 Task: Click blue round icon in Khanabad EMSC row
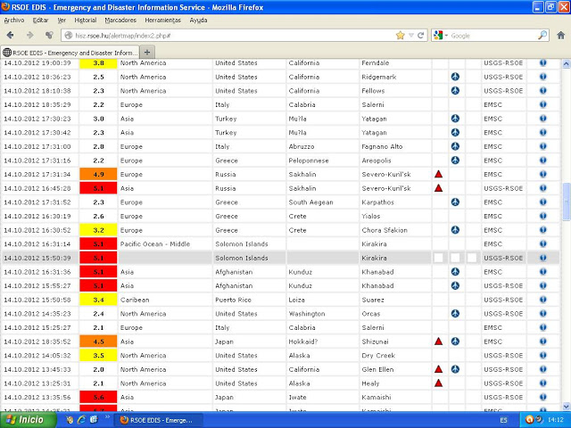pos(455,272)
